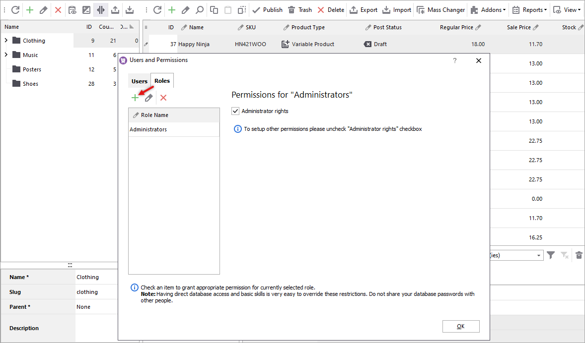The image size is (585, 343).
Task: Click the pencil icon to edit the role
Action: [148, 98]
